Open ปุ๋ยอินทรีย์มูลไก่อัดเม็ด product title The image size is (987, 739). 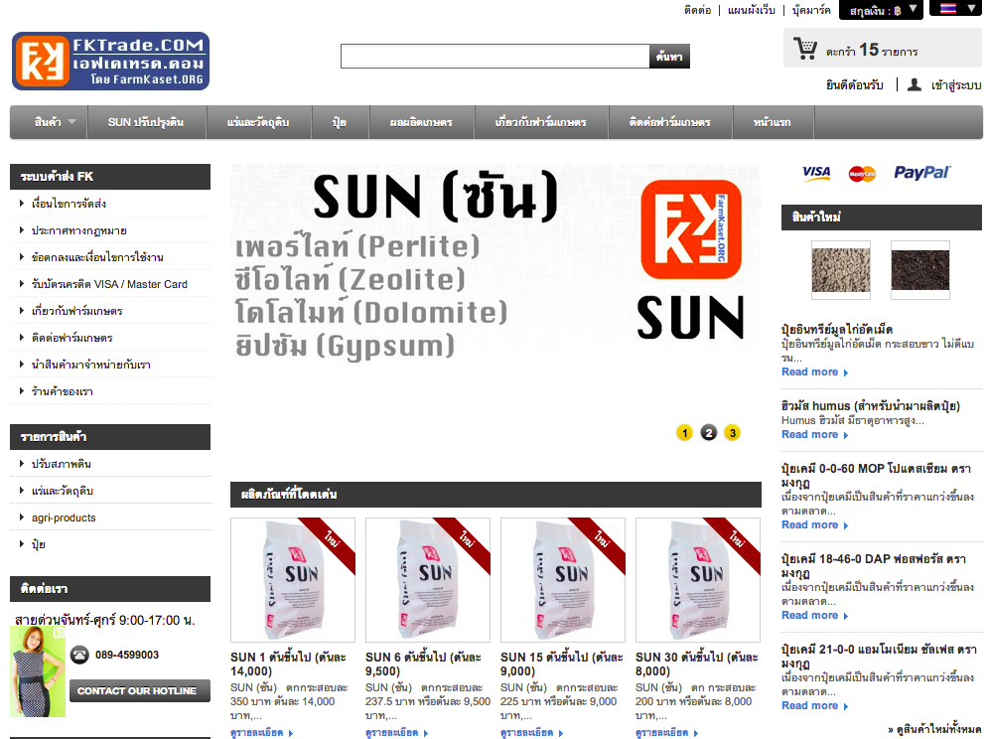click(x=837, y=329)
